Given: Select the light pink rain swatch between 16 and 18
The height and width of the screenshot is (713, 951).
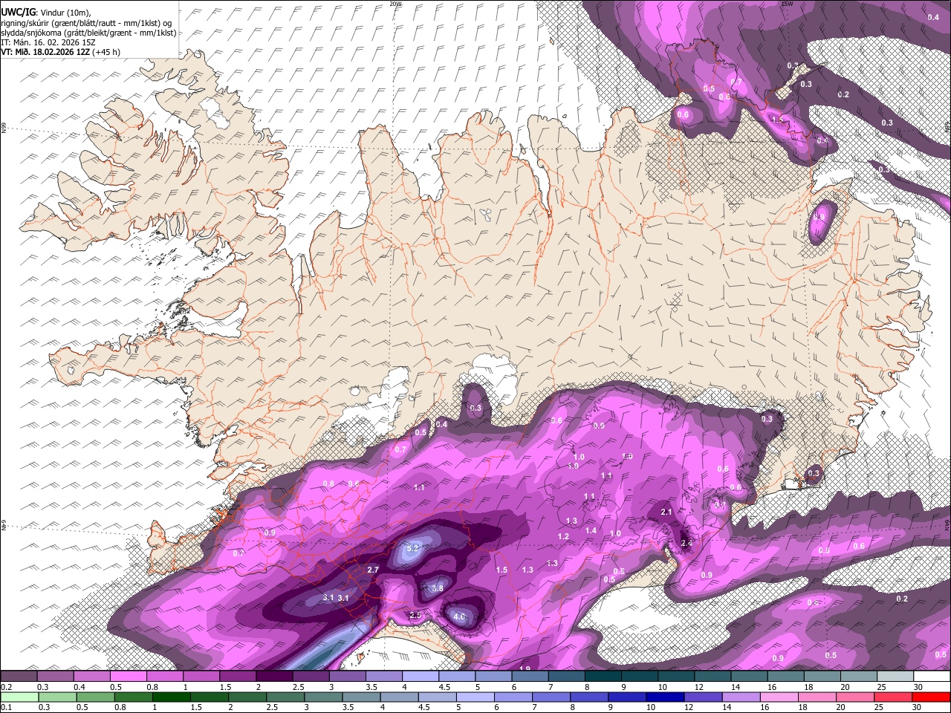Looking at the screenshot, I should (779, 697).
